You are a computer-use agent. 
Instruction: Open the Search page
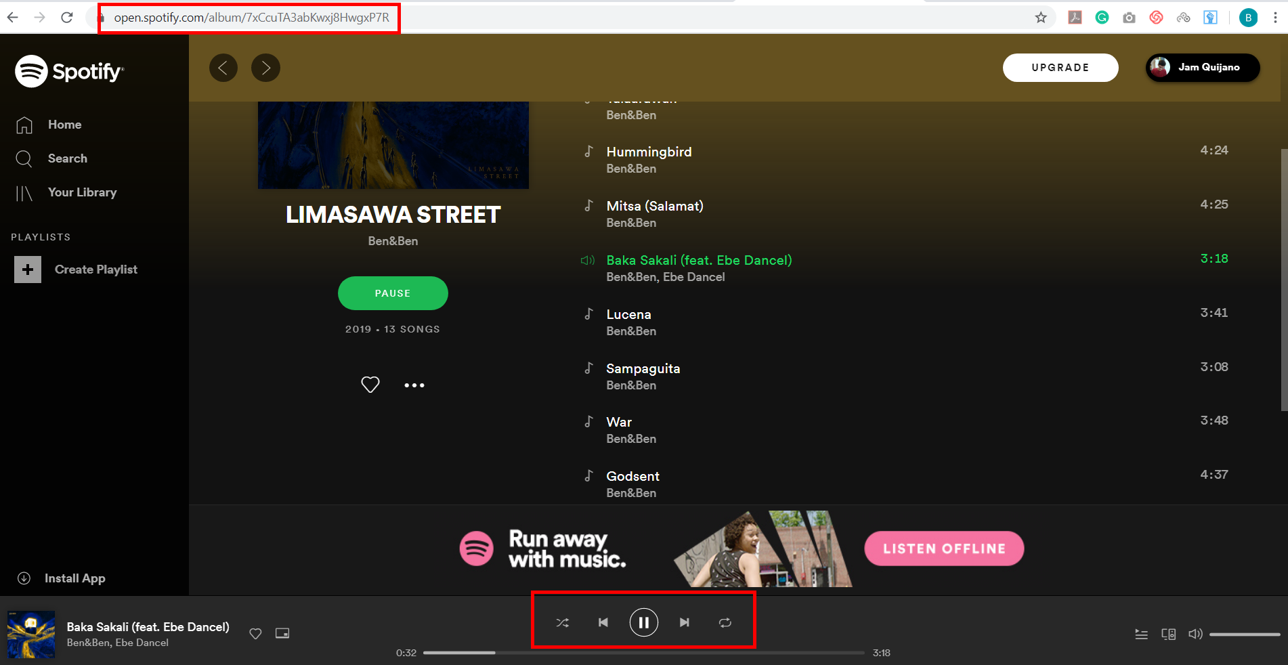(68, 158)
